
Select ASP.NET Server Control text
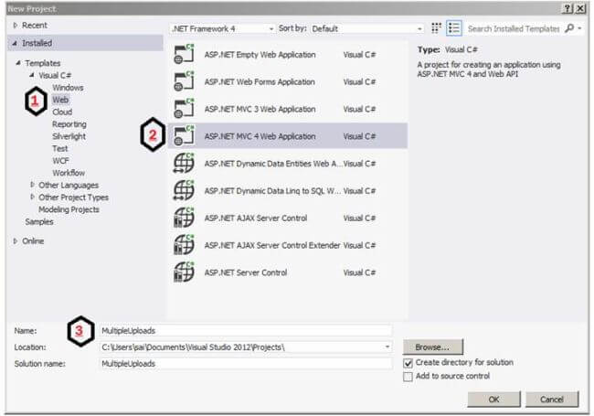[x=246, y=272]
